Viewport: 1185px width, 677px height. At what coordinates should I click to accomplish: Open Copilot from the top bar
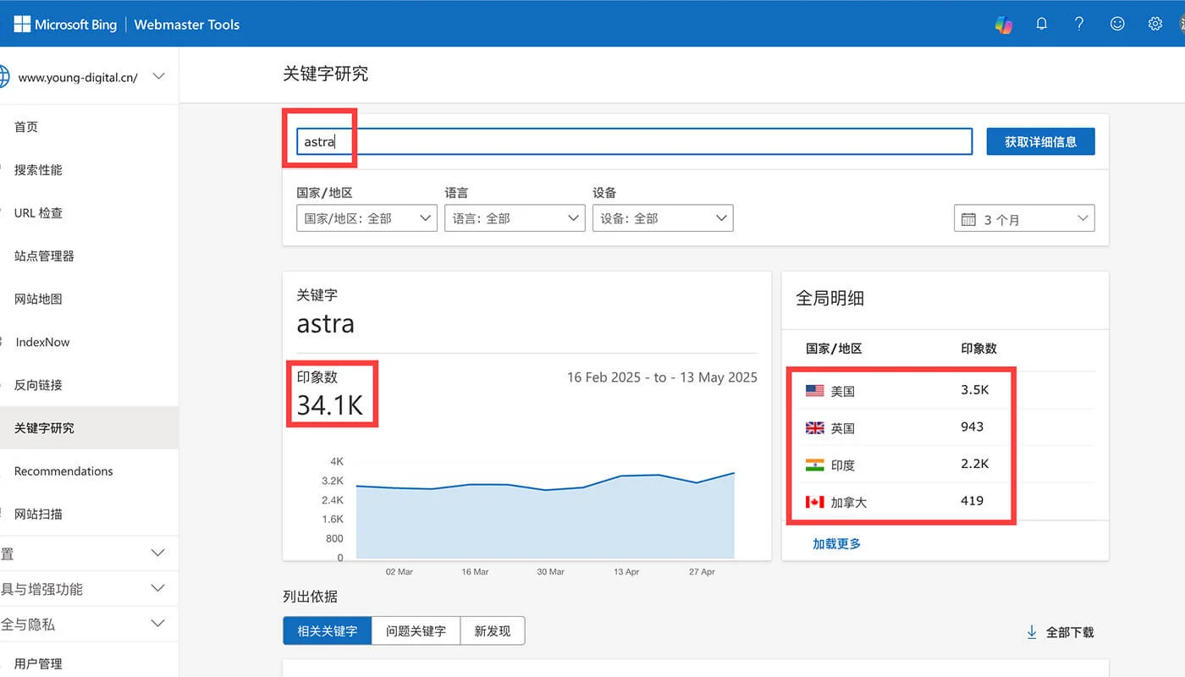pyautogui.click(x=1003, y=25)
